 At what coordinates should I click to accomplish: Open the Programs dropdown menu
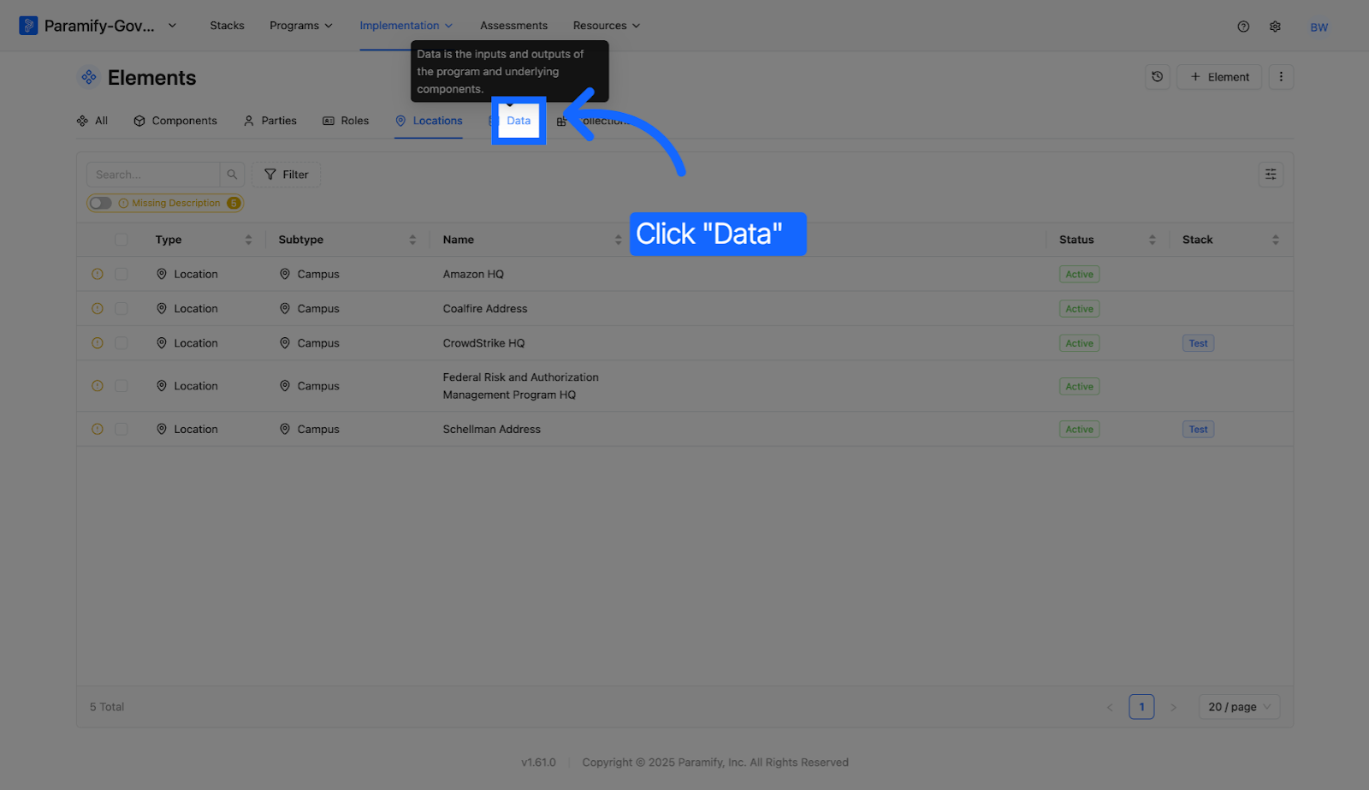coord(301,26)
